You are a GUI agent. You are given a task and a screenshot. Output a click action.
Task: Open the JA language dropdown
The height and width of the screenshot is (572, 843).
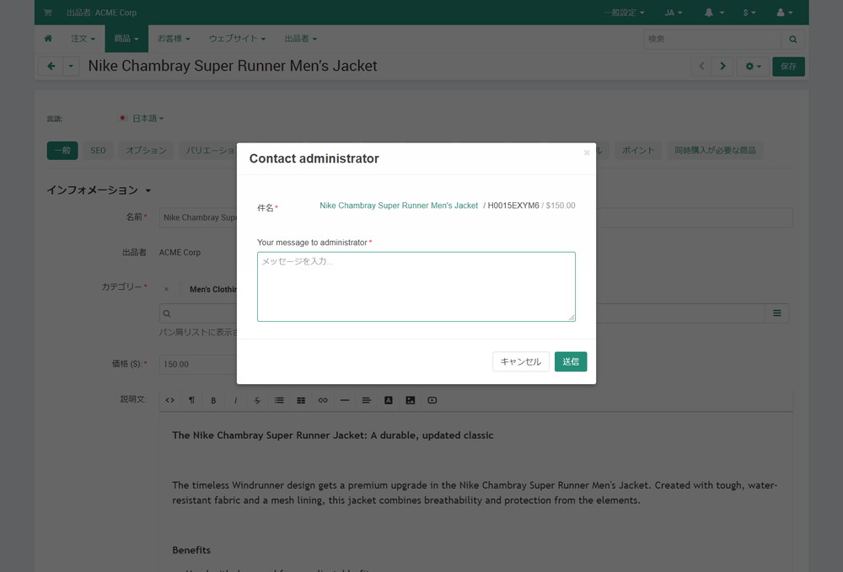point(673,13)
